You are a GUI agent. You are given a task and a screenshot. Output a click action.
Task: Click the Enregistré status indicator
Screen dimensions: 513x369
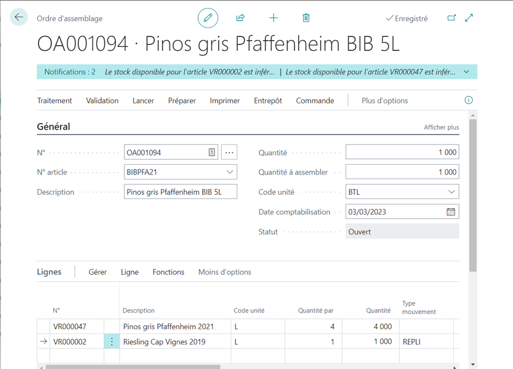click(x=407, y=19)
